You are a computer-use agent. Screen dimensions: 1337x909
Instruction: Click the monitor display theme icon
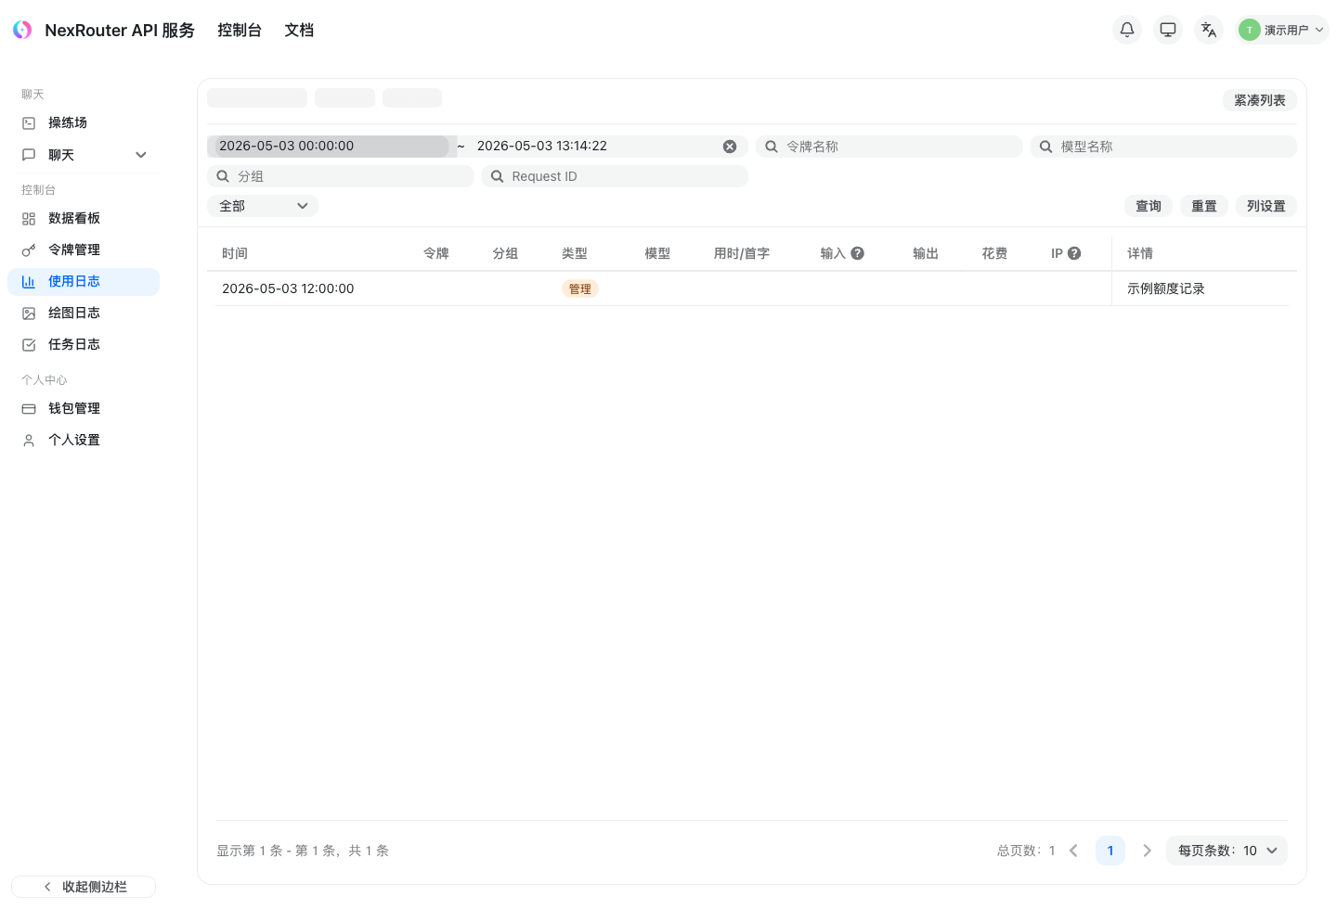(x=1168, y=30)
